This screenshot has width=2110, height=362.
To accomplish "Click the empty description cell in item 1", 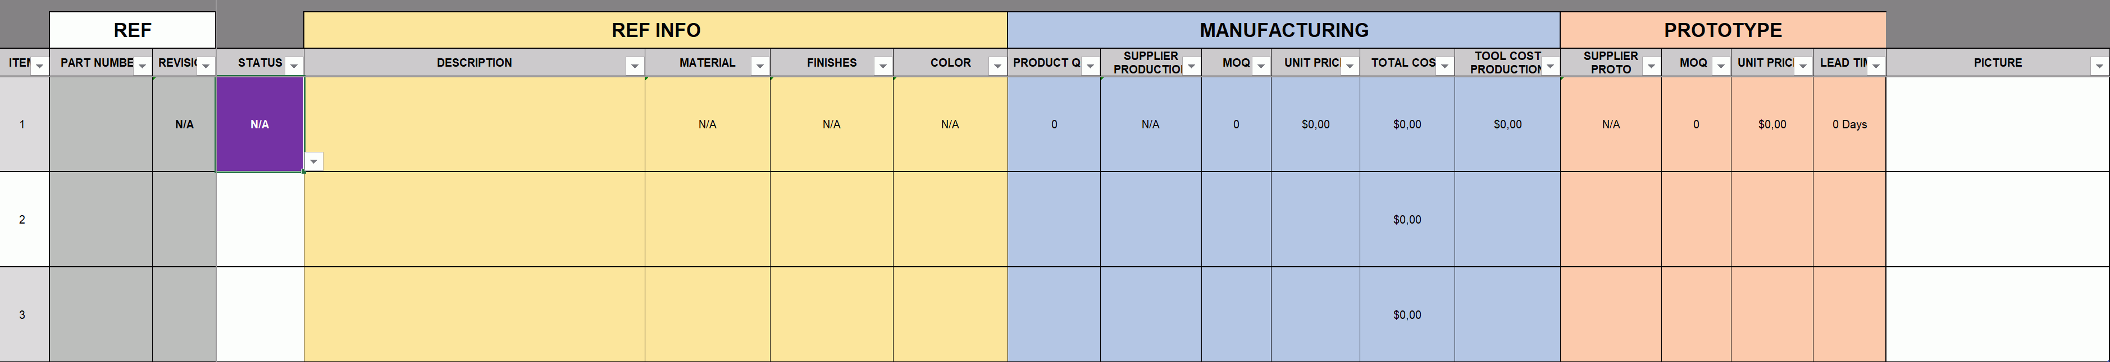I will pyautogui.click(x=474, y=124).
